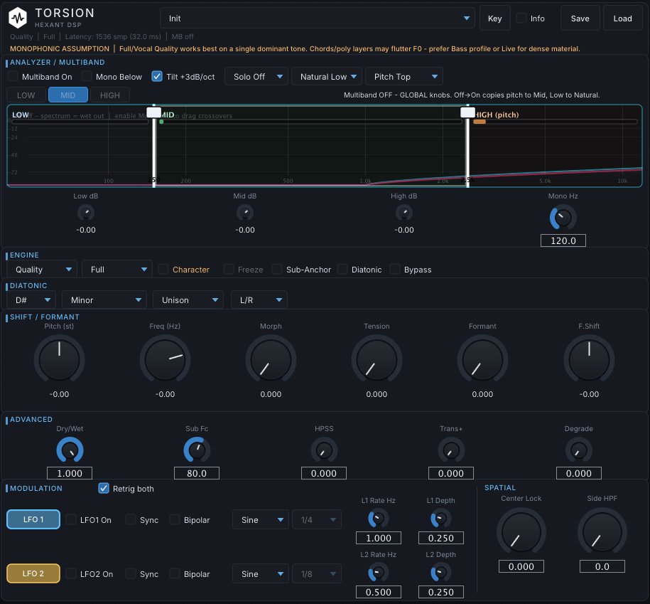The width and height of the screenshot is (650, 604).
Task: Select the MID band tab
Action: (68, 95)
